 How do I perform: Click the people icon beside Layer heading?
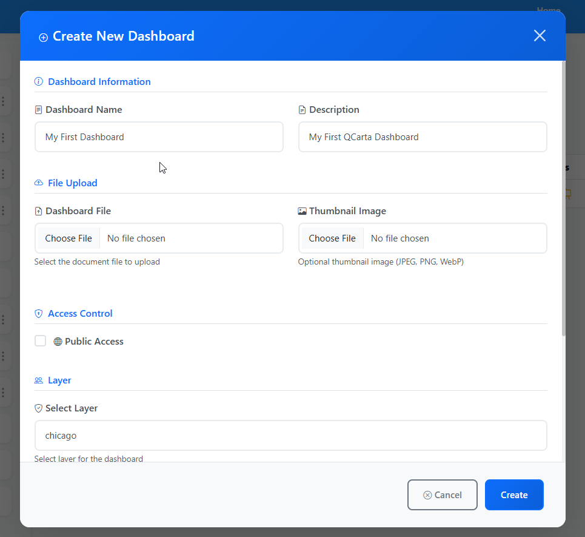(x=38, y=380)
